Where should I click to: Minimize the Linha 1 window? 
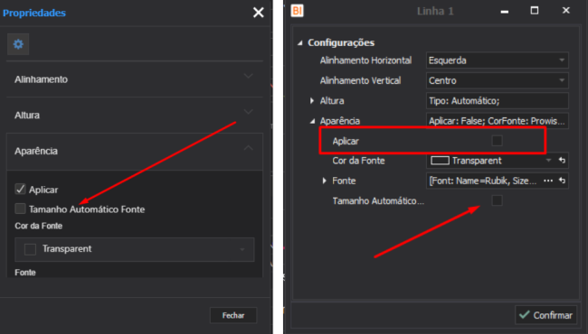[x=505, y=12]
